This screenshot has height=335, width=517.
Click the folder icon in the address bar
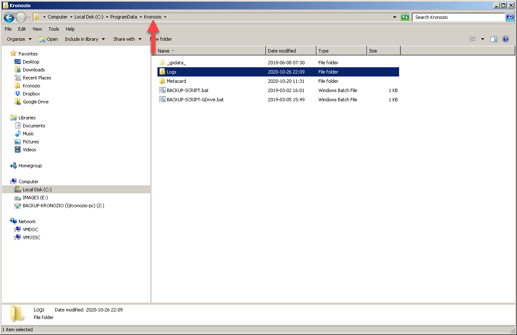coord(37,17)
